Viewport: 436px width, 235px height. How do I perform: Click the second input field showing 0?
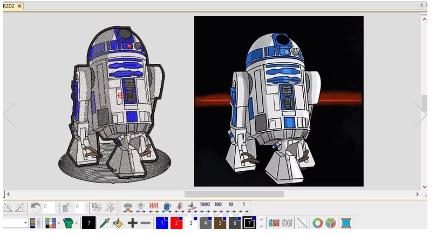(80, 207)
